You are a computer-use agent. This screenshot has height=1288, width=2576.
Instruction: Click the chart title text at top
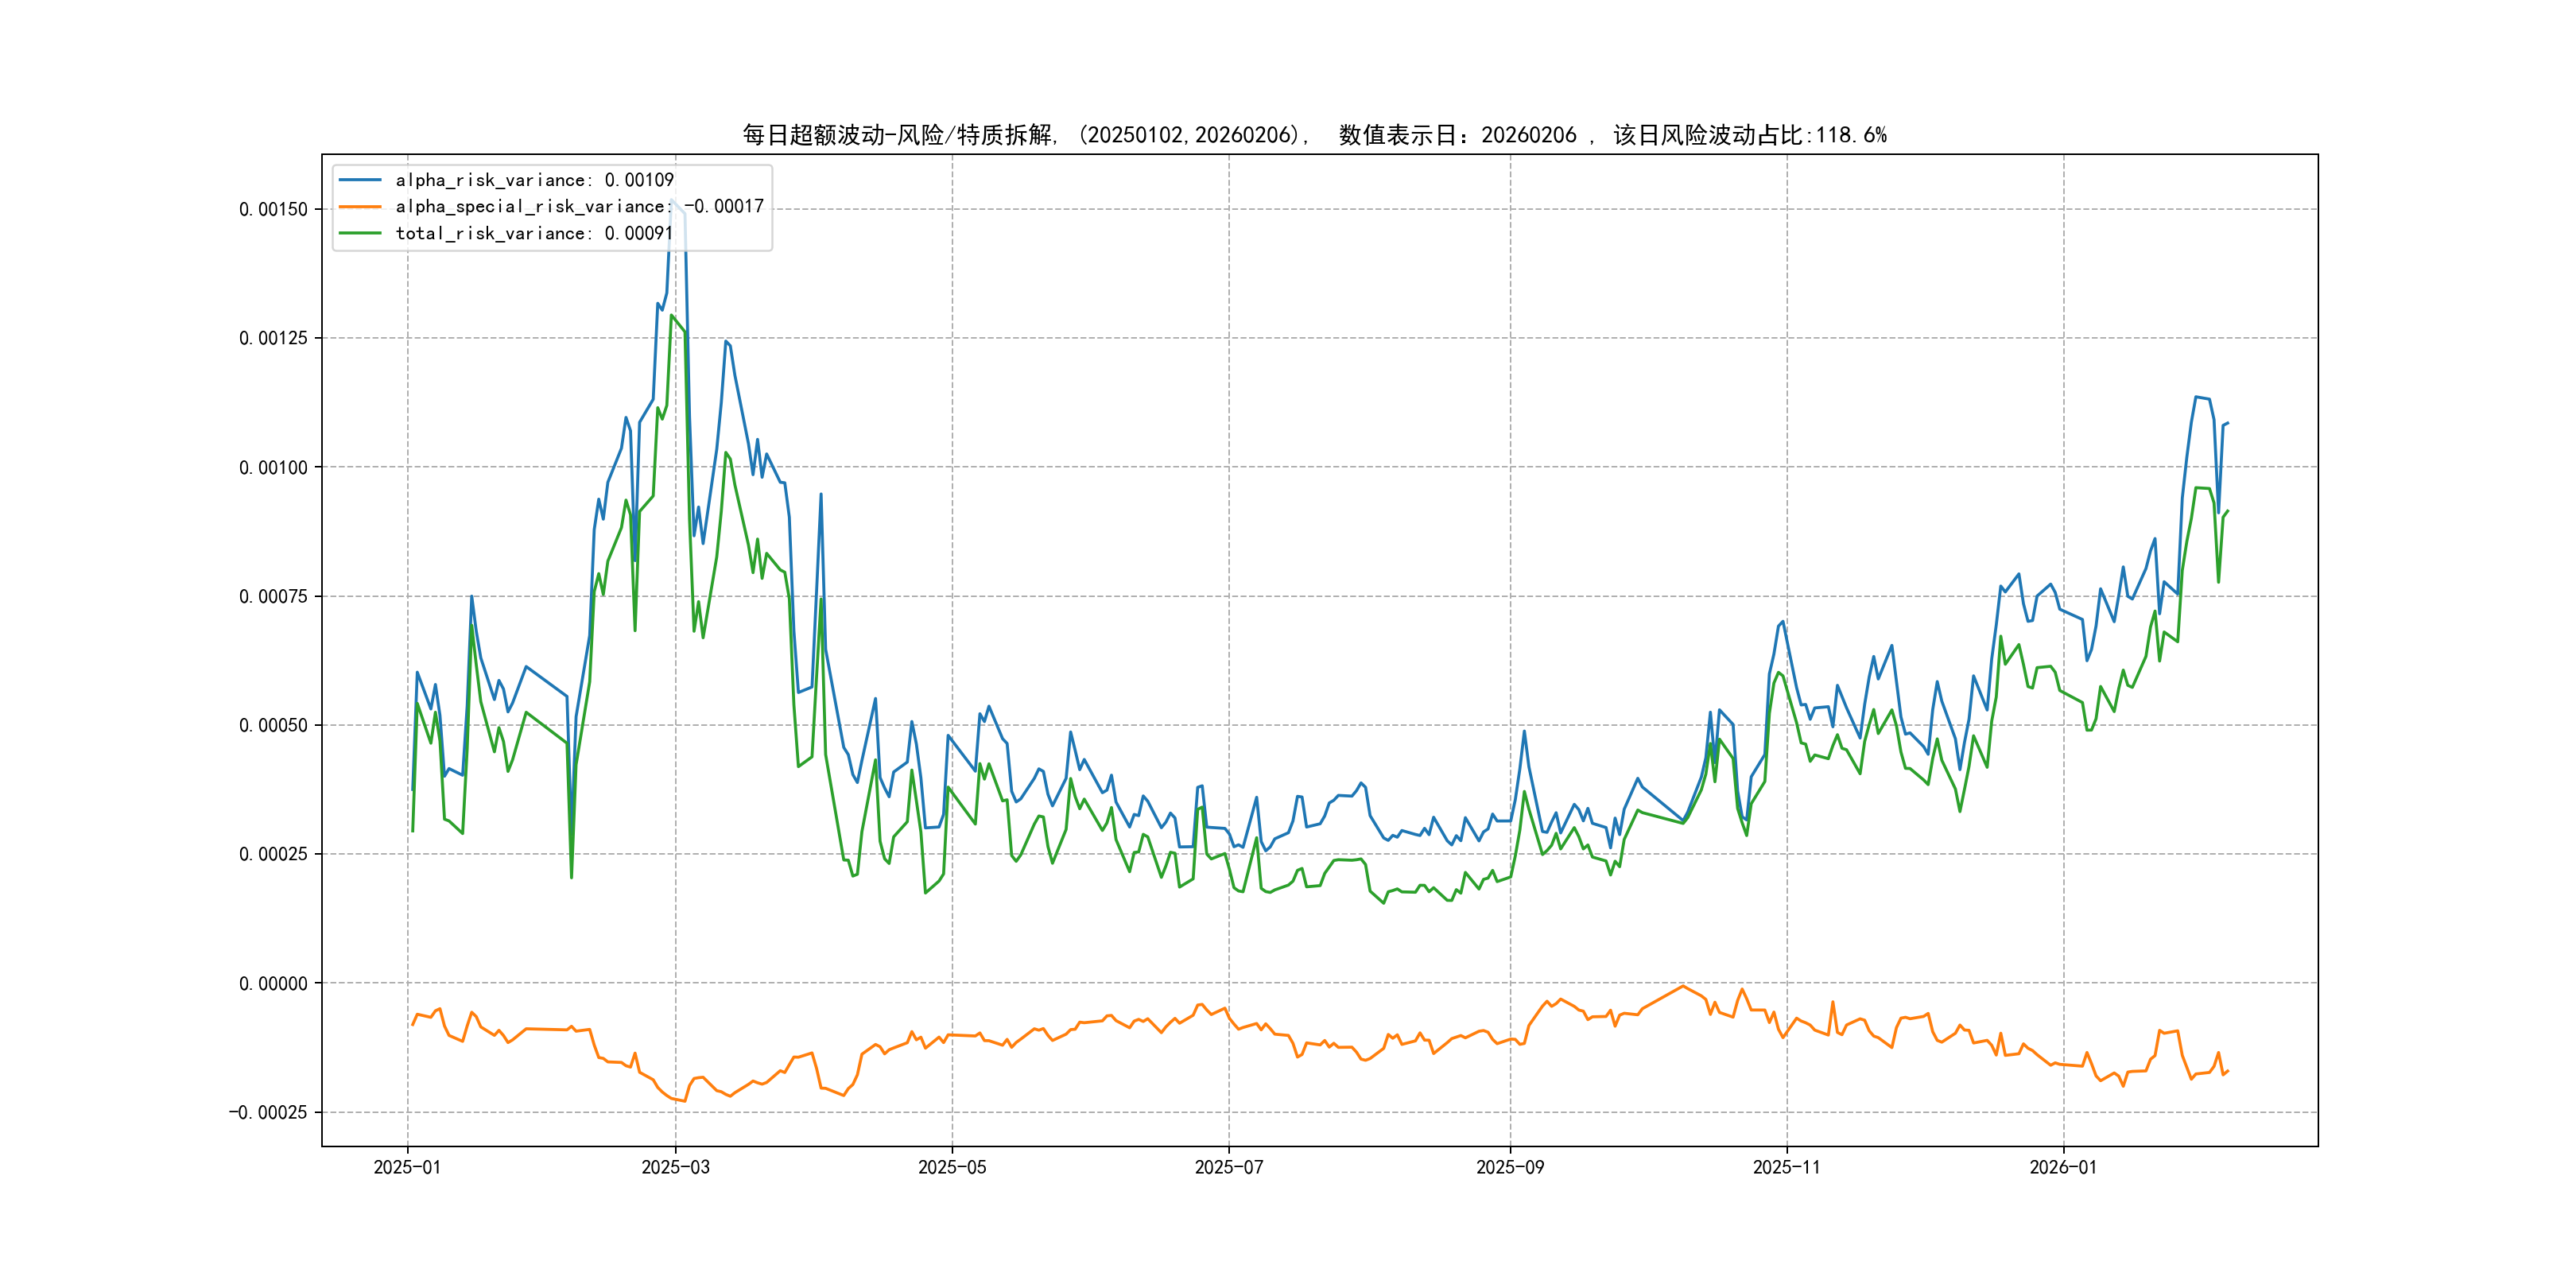click(x=1314, y=135)
